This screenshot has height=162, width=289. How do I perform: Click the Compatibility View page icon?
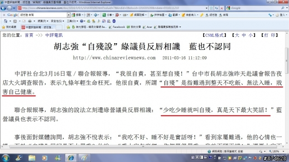click(x=211, y=8)
